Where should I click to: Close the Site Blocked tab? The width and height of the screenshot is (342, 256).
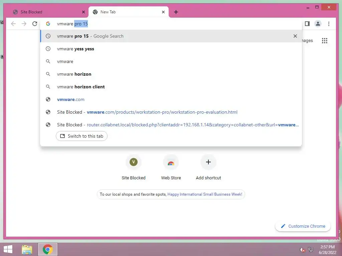click(83, 12)
